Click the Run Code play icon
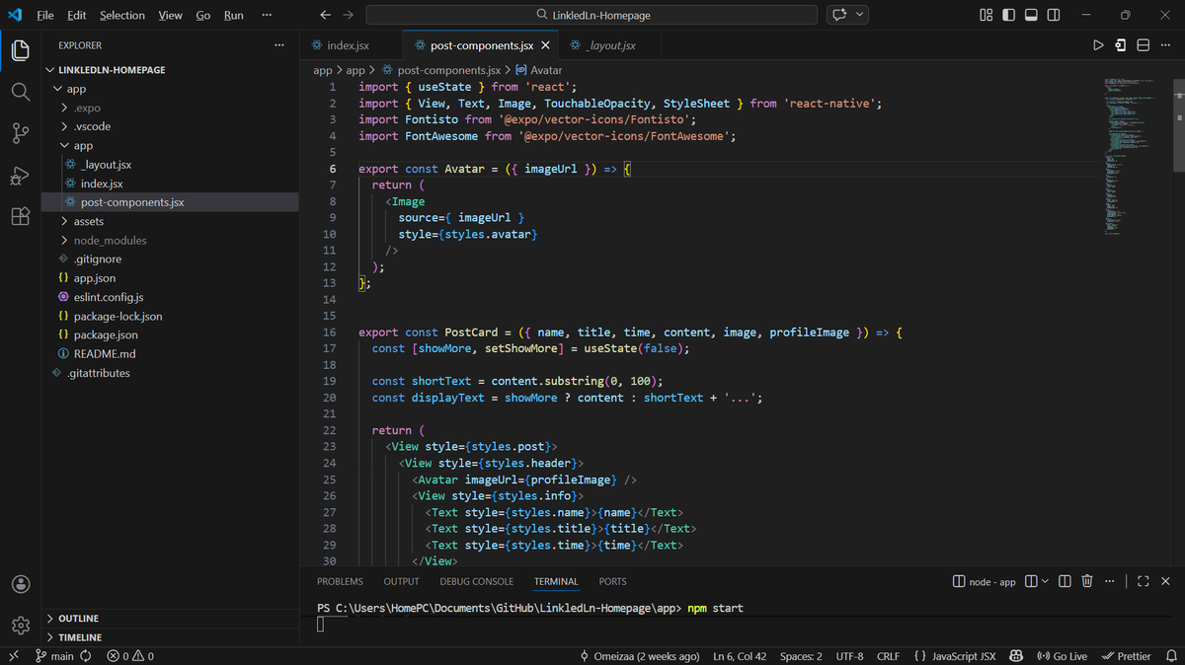Viewport: 1185px width, 665px height. click(1098, 45)
